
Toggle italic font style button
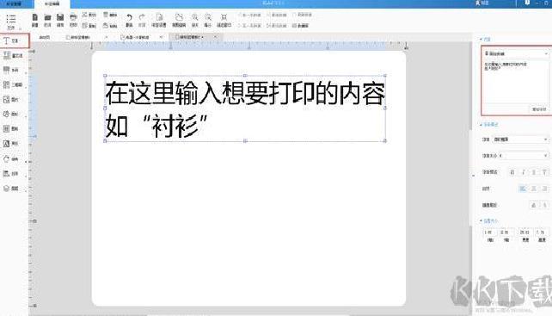pos(523,172)
